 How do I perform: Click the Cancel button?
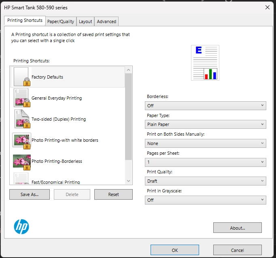tap(238, 250)
